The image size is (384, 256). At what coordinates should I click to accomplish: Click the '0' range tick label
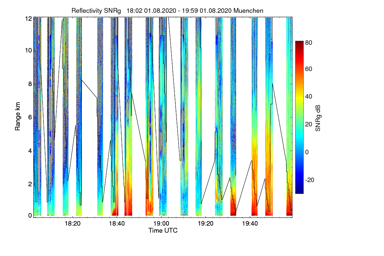[x=30, y=215]
